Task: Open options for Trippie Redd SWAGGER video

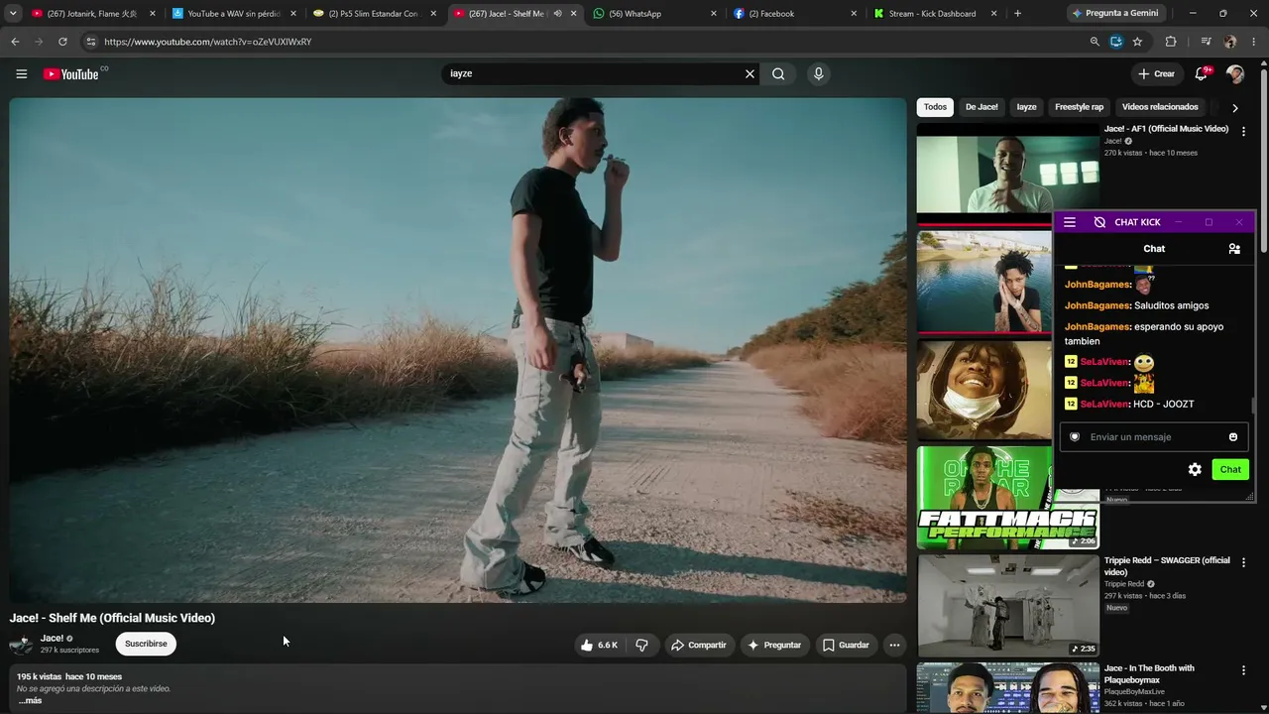Action: tap(1243, 562)
